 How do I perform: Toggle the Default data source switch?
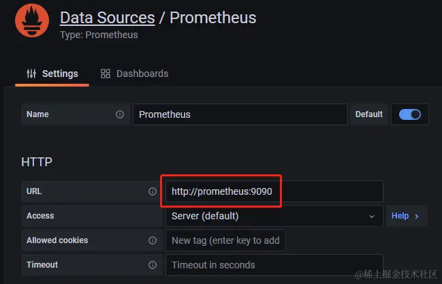[x=409, y=114]
